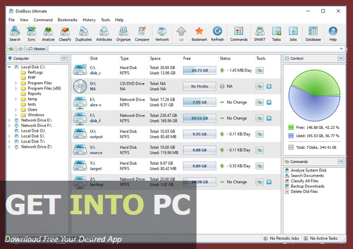Select the Analyze toolbar icon
The image size is (353, 249).
[48, 34]
